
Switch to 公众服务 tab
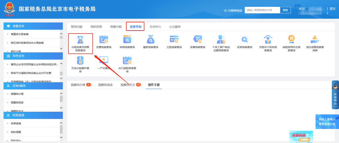point(175,27)
